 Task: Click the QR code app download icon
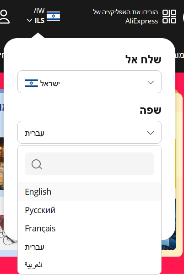tap(169, 17)
